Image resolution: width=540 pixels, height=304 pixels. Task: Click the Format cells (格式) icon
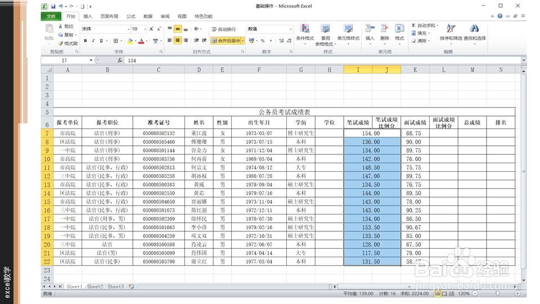click(x=399, y=29)
